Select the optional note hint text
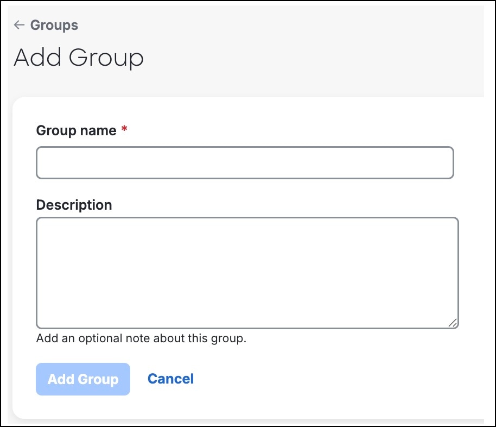 point(141,338)
